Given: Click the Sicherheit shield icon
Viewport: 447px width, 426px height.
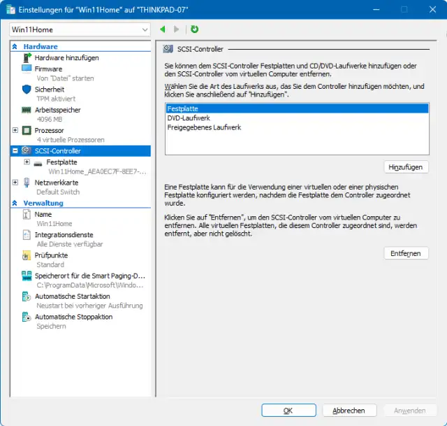Looking at the screenshot, I should pos(27,90).
